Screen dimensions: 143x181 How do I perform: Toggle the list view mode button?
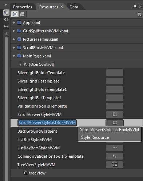[x=15, y=14]
